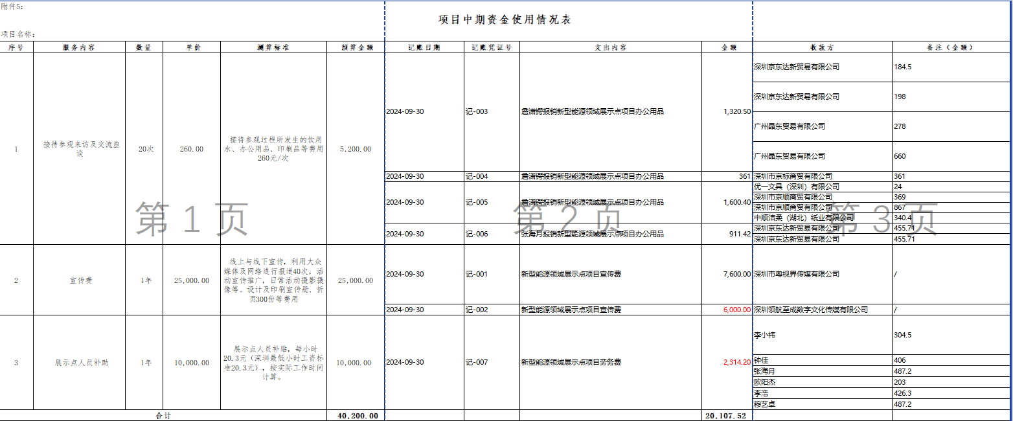1013x421 pixels.
Task: Select the '展示点人员补助' service cell
Action: point(79,363)
